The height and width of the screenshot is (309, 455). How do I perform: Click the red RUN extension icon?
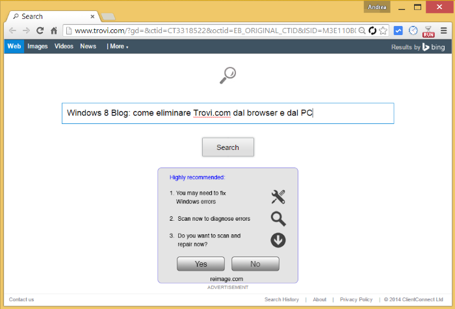coord(428,31)
